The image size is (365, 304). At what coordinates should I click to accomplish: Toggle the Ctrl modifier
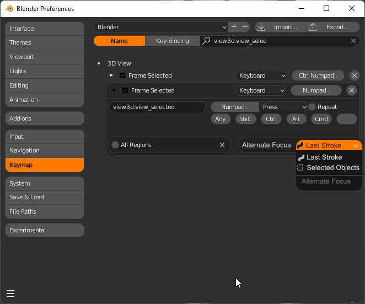pos(271,119)
